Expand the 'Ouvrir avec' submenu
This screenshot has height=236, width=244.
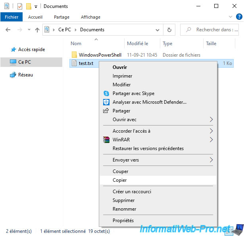(211, 120)
